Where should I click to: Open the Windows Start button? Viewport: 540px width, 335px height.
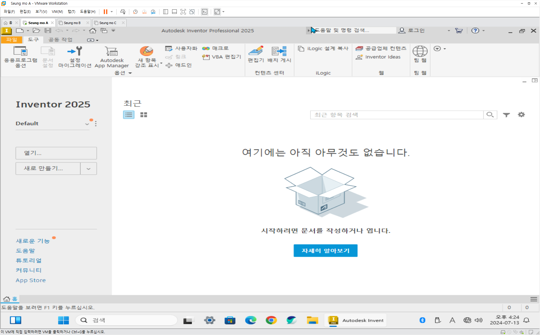(63, 320)
